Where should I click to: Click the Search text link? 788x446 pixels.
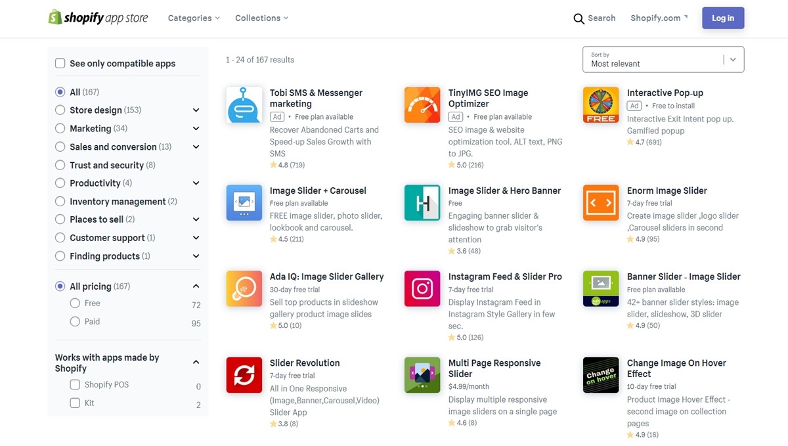pos(602,18)
